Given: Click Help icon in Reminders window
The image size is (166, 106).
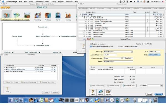Looking at the screenshot, I should 7,89.
